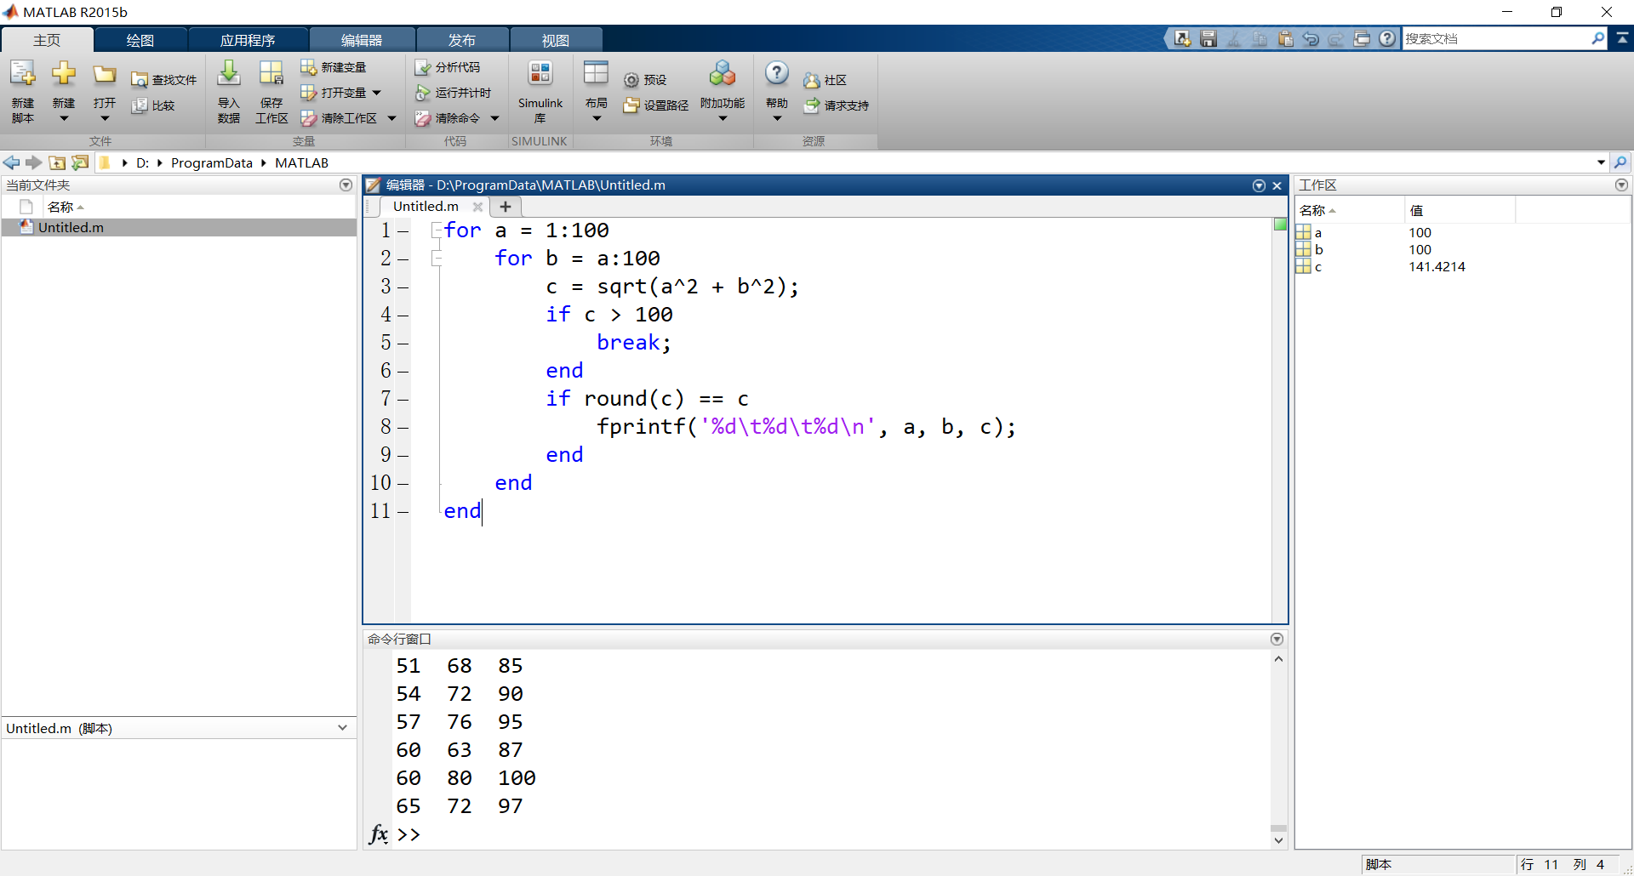1634x876 pixels.
Task: Open the Import Data tool
Action: click(x=228, y=75)
